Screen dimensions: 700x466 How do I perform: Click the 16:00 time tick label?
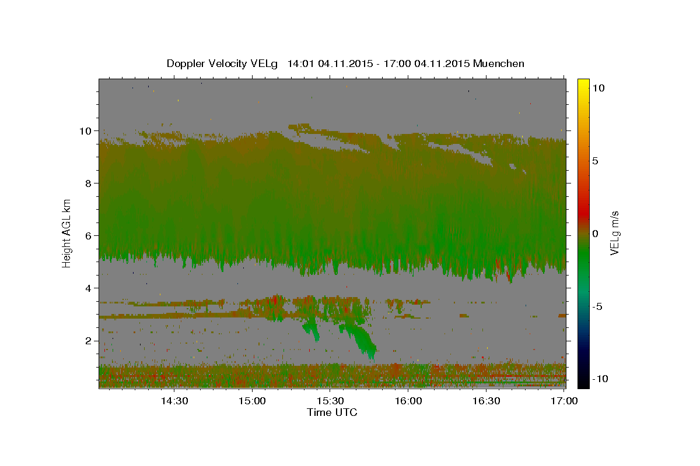pyautogui.click(x=408, y=401)
